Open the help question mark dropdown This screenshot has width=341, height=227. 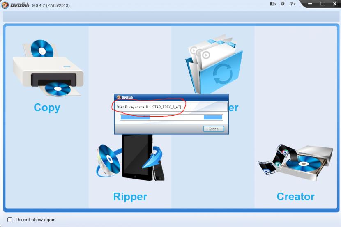(293, 4)
